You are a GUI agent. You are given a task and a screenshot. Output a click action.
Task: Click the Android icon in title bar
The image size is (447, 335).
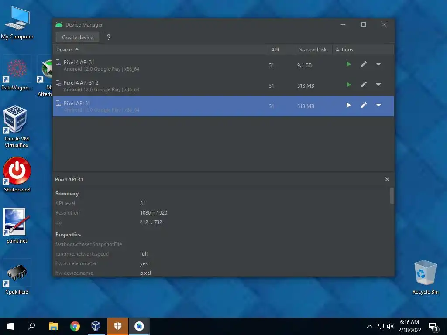click(59, 25)
